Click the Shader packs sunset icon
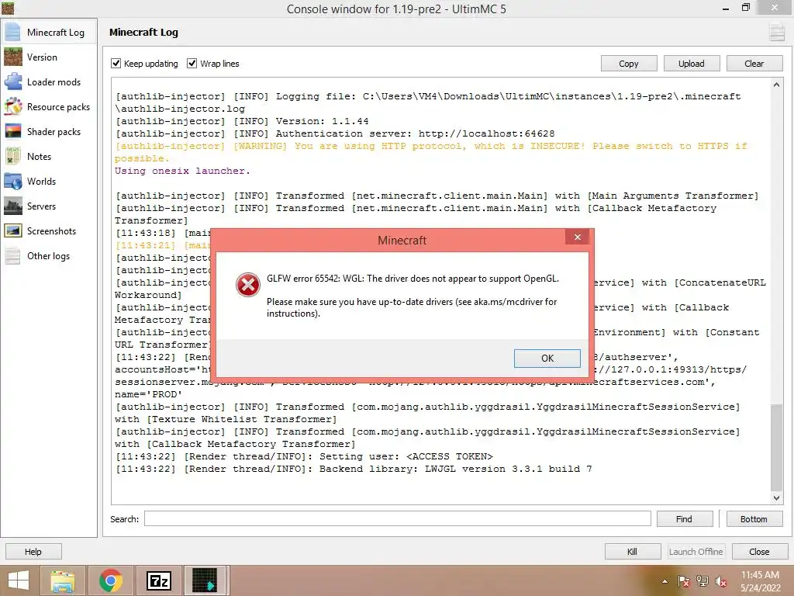 12,131
